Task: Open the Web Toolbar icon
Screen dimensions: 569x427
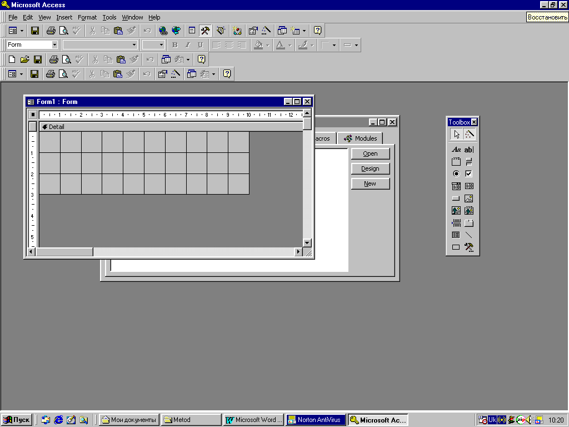Action: click(176, 31)
